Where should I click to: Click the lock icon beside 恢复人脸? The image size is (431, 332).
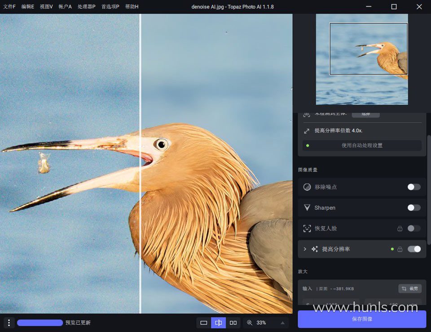[400, 229]
